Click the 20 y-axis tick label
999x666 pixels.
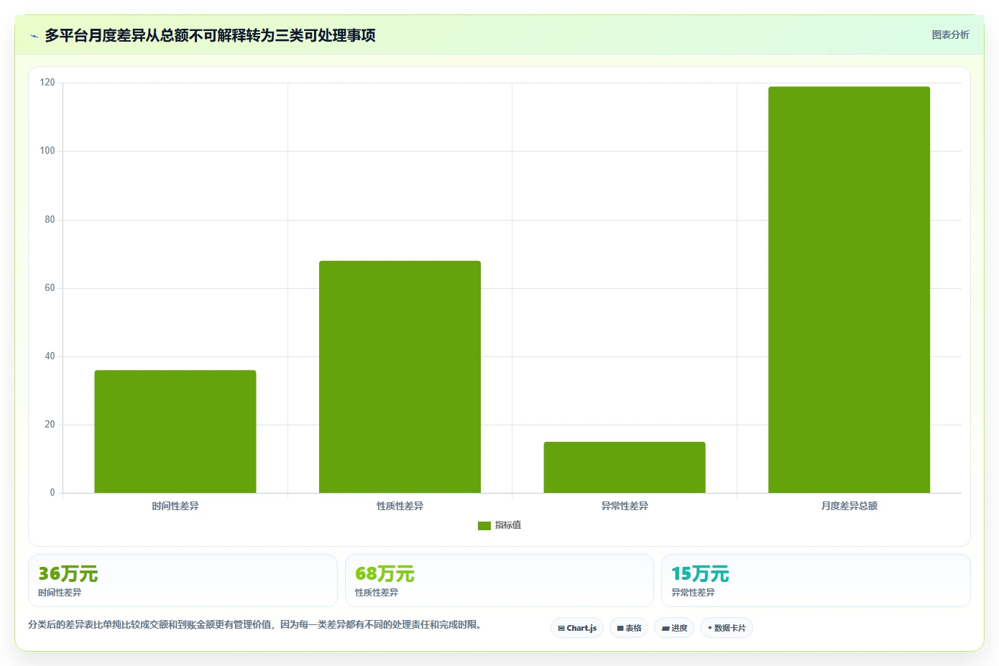(50, 424)
